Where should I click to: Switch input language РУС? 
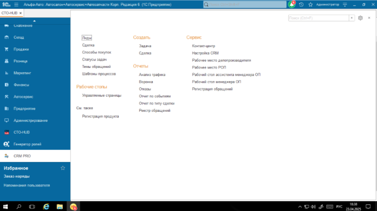(x=339, y=207)
